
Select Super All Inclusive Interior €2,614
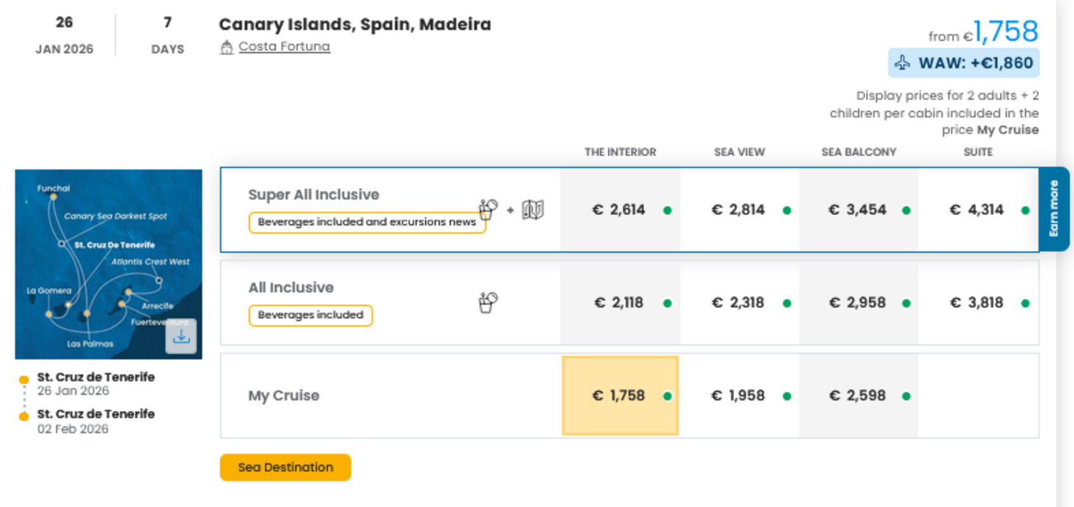(x=620, y=210)
